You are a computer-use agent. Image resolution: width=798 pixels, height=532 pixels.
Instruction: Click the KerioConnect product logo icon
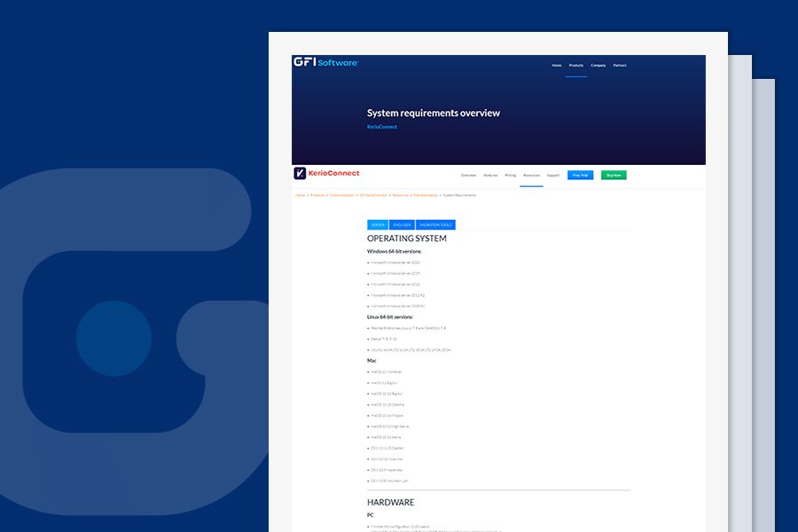(x=300, y=173)
